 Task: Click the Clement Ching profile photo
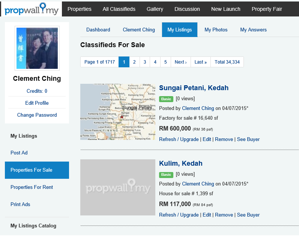[x=37, y=48]
